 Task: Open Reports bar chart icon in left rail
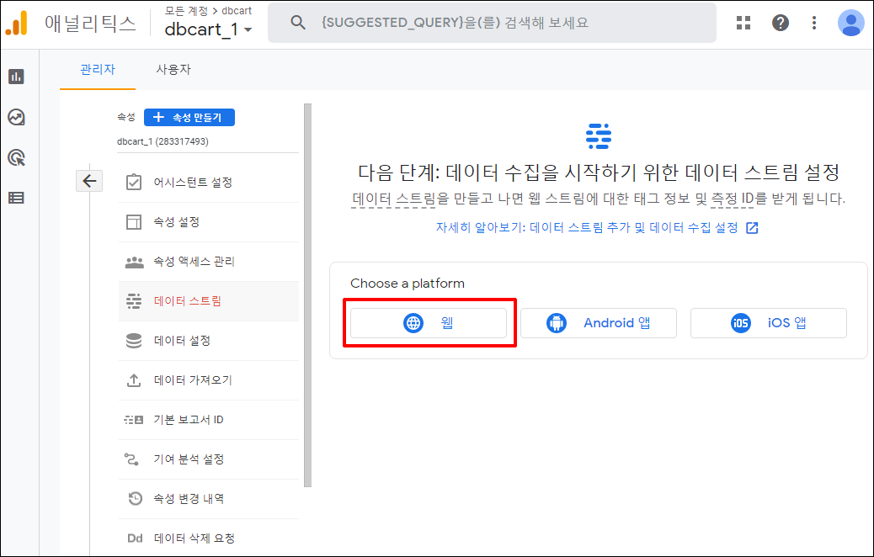(x=16, y=77)
